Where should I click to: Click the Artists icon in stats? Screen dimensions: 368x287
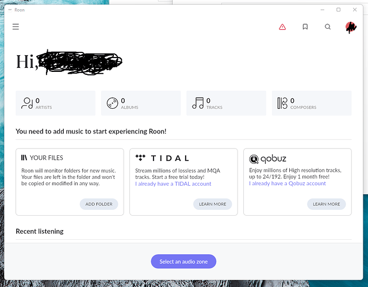point(27,104)
